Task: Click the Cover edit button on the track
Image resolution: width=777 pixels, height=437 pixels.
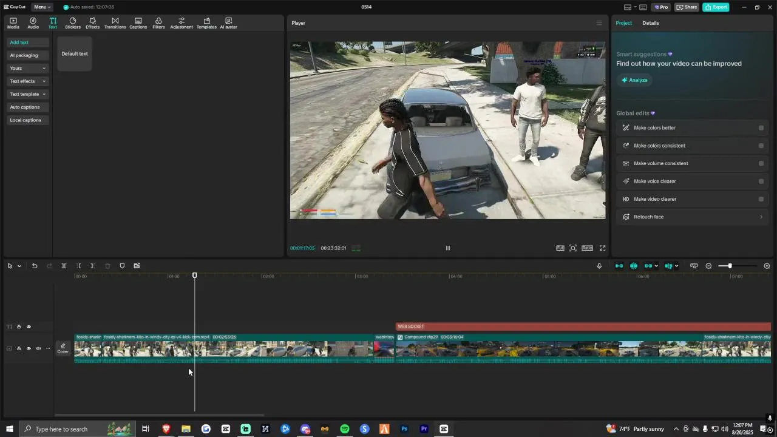Action: click(x=63, y=348)
